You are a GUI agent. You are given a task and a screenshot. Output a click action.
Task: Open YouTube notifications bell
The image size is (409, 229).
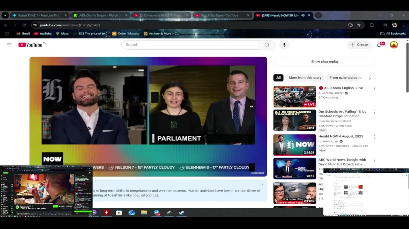point(379,45)
